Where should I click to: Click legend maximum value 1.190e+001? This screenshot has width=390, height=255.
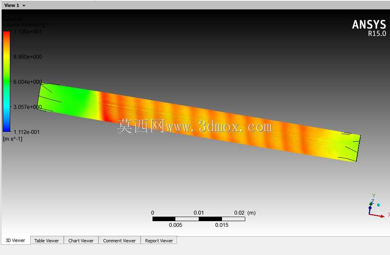click(28, 32)
